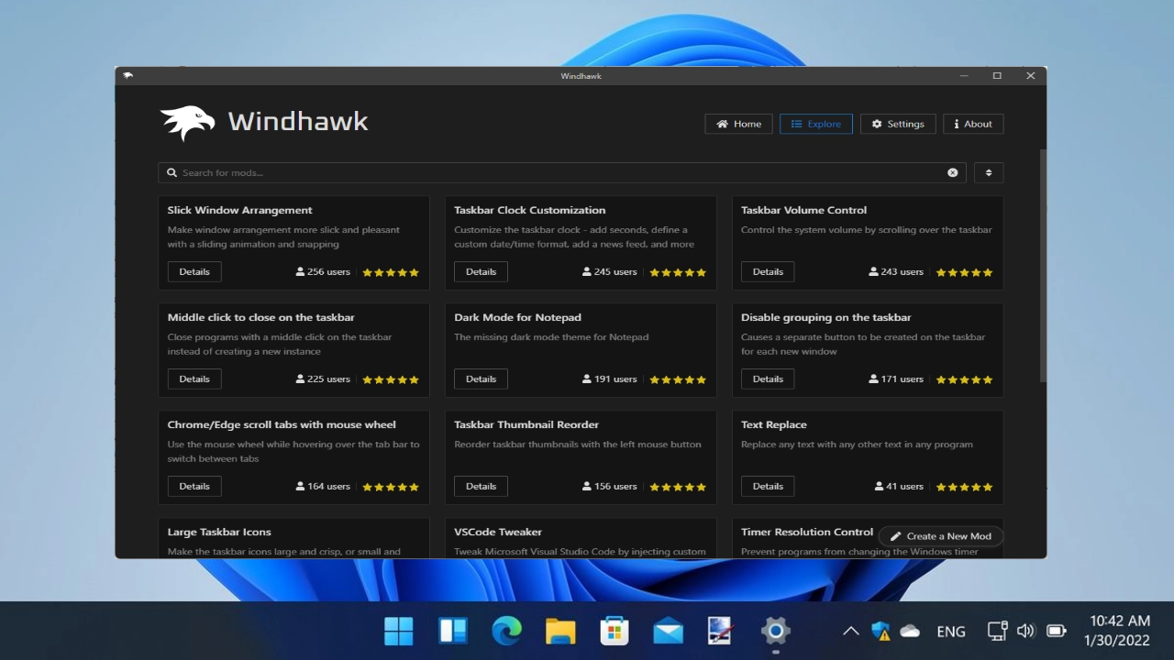Image resolution: width=1174 pixels, height=660 pixels.
Task: Open Details for Taskbar Thumbnail Reorder
Action: click(481, 486)
